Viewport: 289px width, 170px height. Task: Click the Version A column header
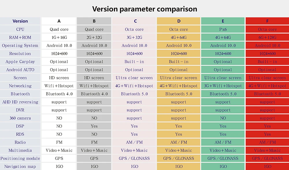(x=59, y=21)
